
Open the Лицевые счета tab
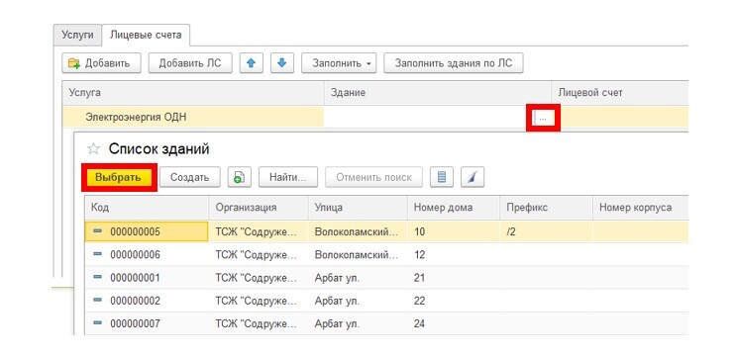pos(146,36)
